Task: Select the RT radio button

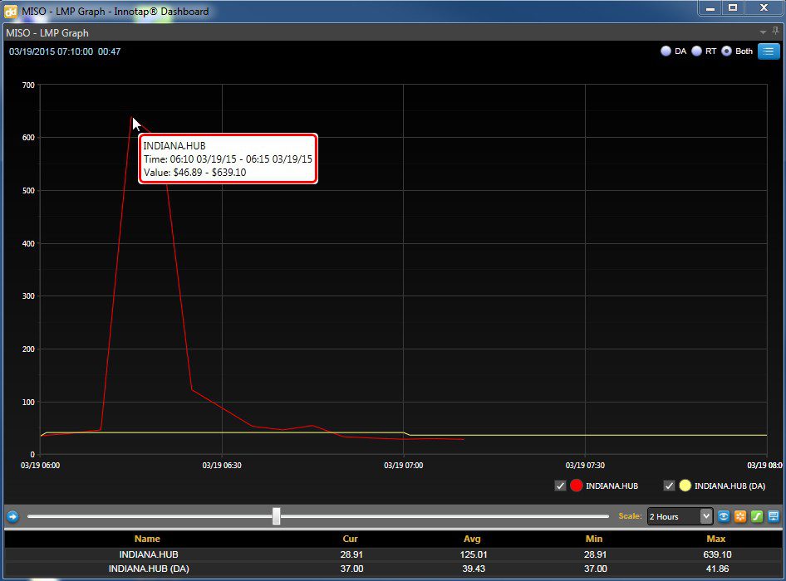Action: [697, 51]
